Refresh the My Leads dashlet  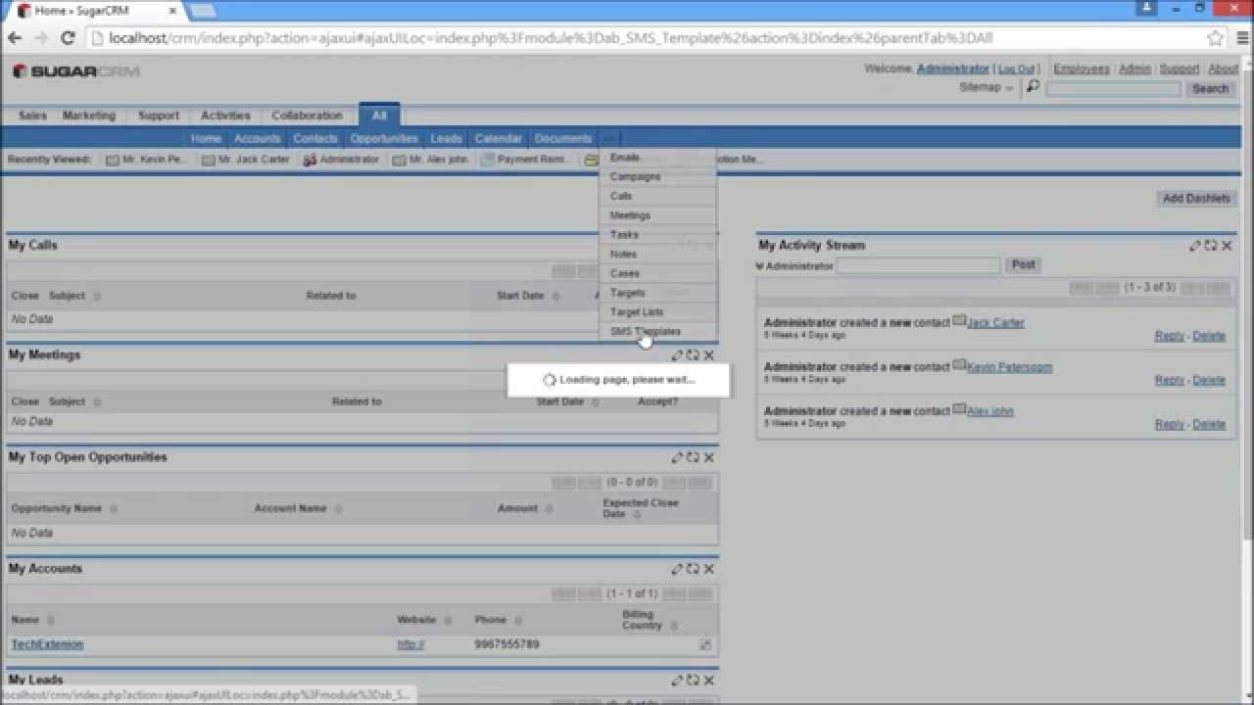[693, 681]
